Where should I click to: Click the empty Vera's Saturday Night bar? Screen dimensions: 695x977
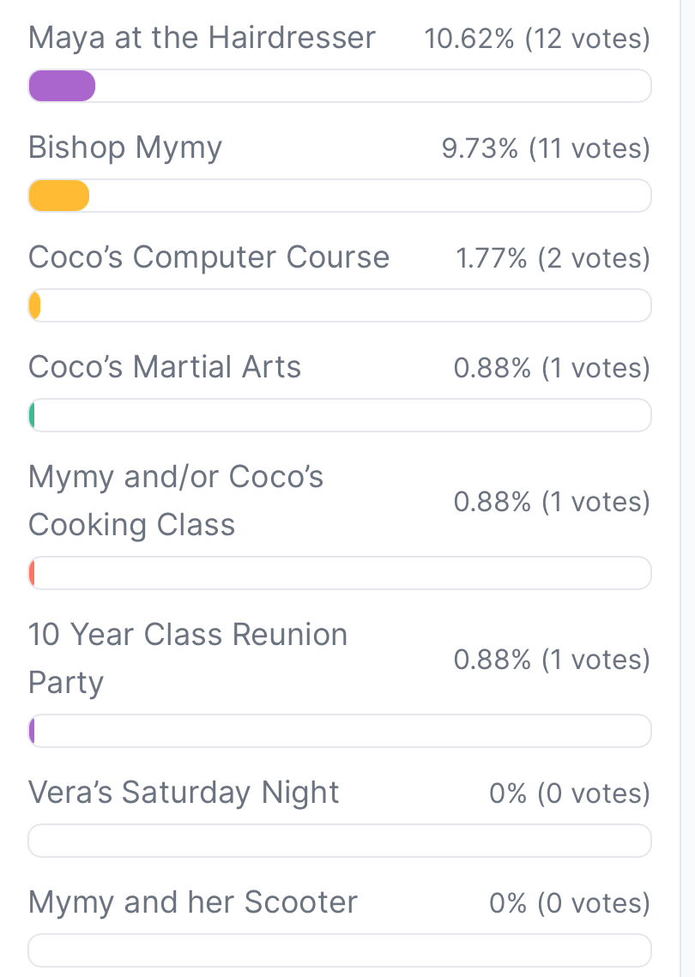[x=339, y=841]
